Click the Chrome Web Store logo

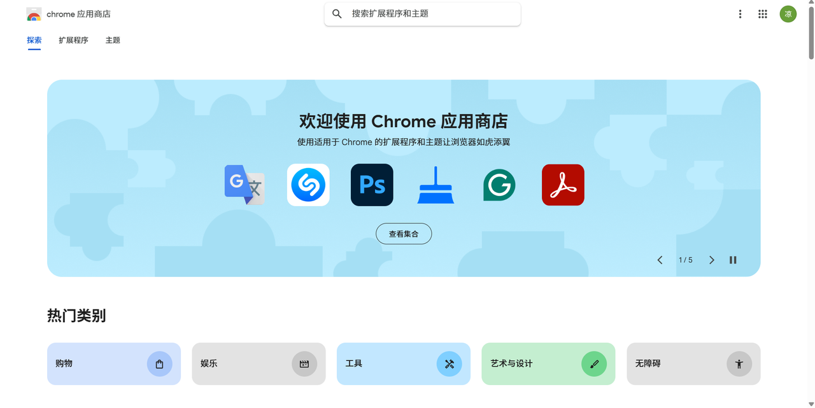click(x=34, y=14)
